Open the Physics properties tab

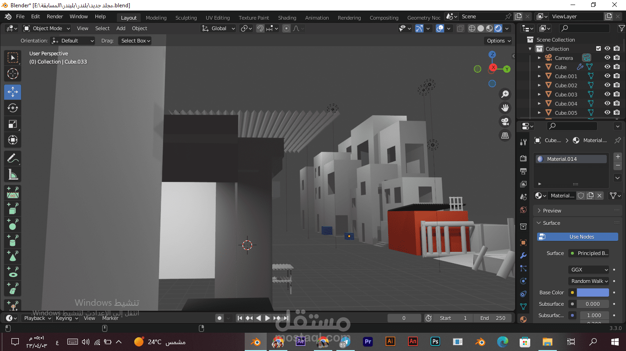(523, 281)
